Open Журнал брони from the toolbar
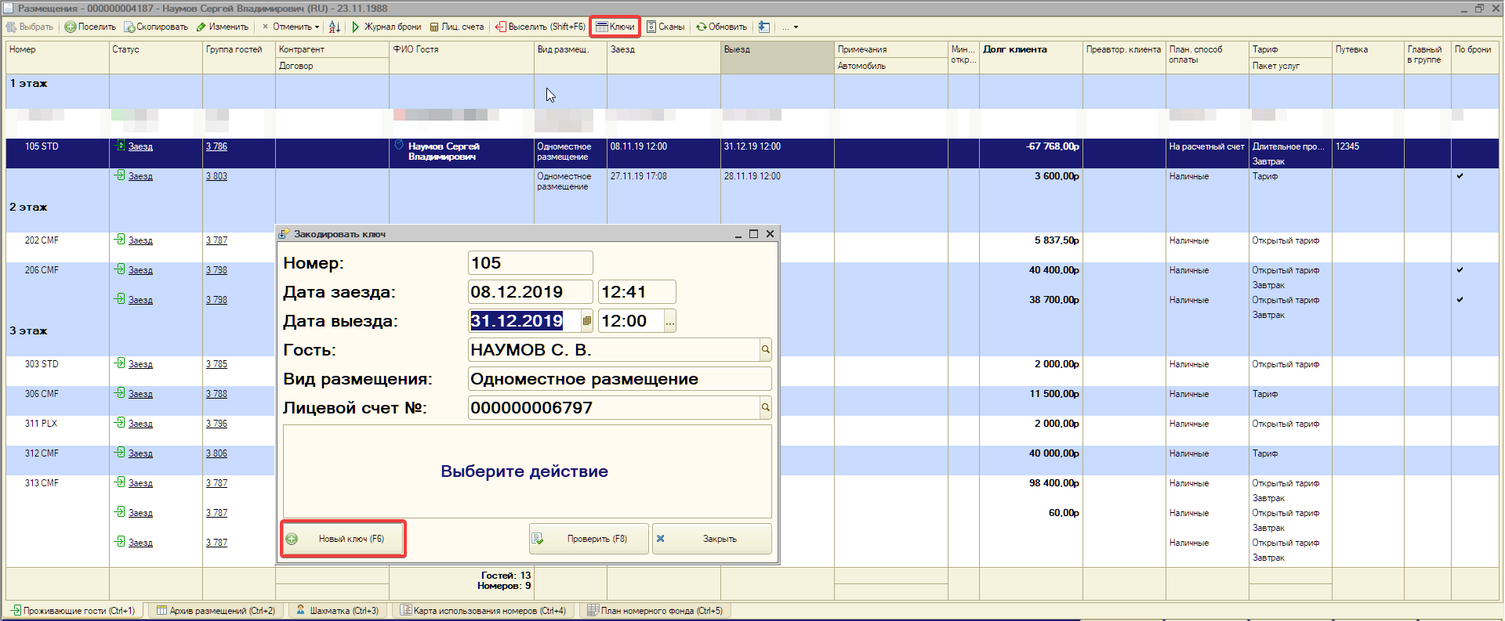This screenshot has height=621, width=1505. [x=386, y=27]
